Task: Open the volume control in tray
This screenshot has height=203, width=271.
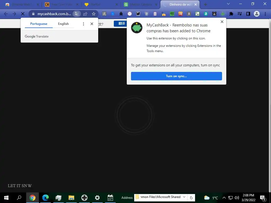Action: (237, 198)
